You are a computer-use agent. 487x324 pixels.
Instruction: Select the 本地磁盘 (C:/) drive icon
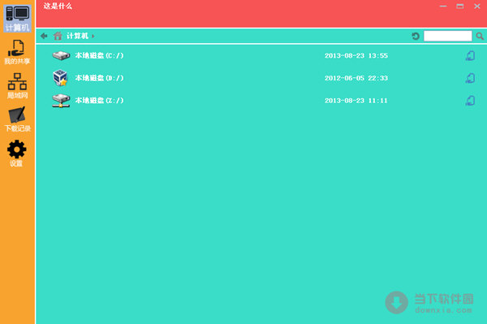(x=61, y=55)
